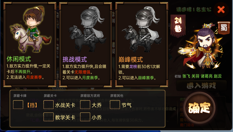Select the 挑战模式 challenge mode card

[x=86, y=45]
